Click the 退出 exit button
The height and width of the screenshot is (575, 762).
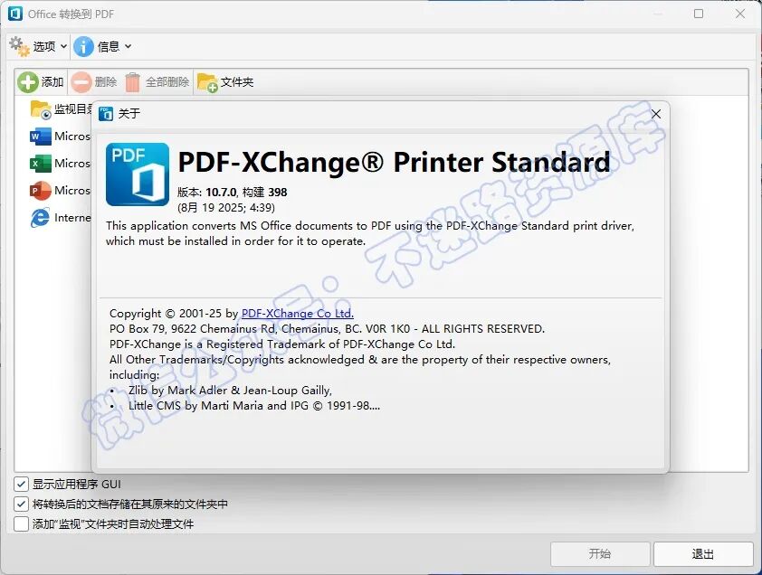[702, 553]
